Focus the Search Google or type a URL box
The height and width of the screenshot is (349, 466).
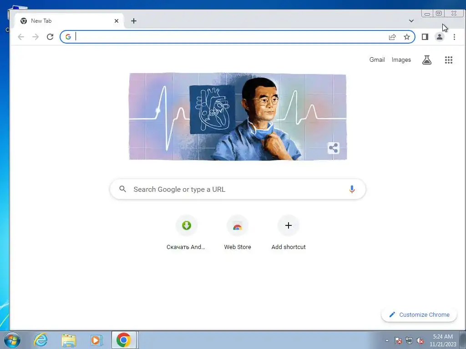point(238,189)
